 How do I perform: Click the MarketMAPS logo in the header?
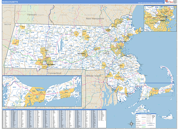[169, 1]
